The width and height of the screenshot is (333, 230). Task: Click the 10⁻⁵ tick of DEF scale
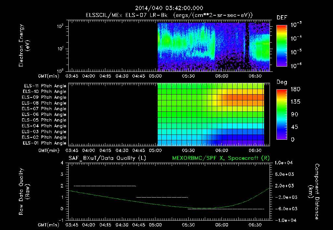click(296, 52)
